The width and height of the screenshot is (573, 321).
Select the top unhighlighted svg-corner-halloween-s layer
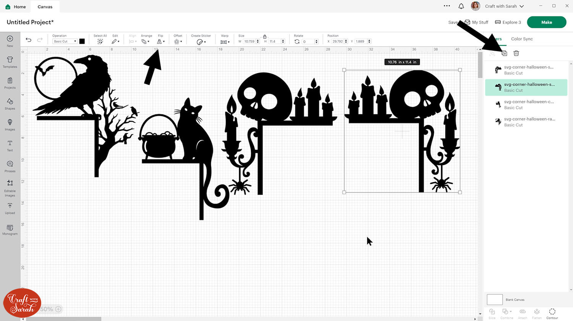click(x=526, y=70)
